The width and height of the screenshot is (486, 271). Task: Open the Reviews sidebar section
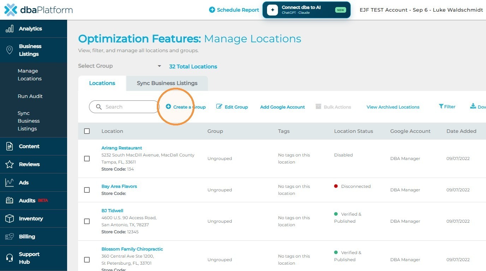click(34, 164)
